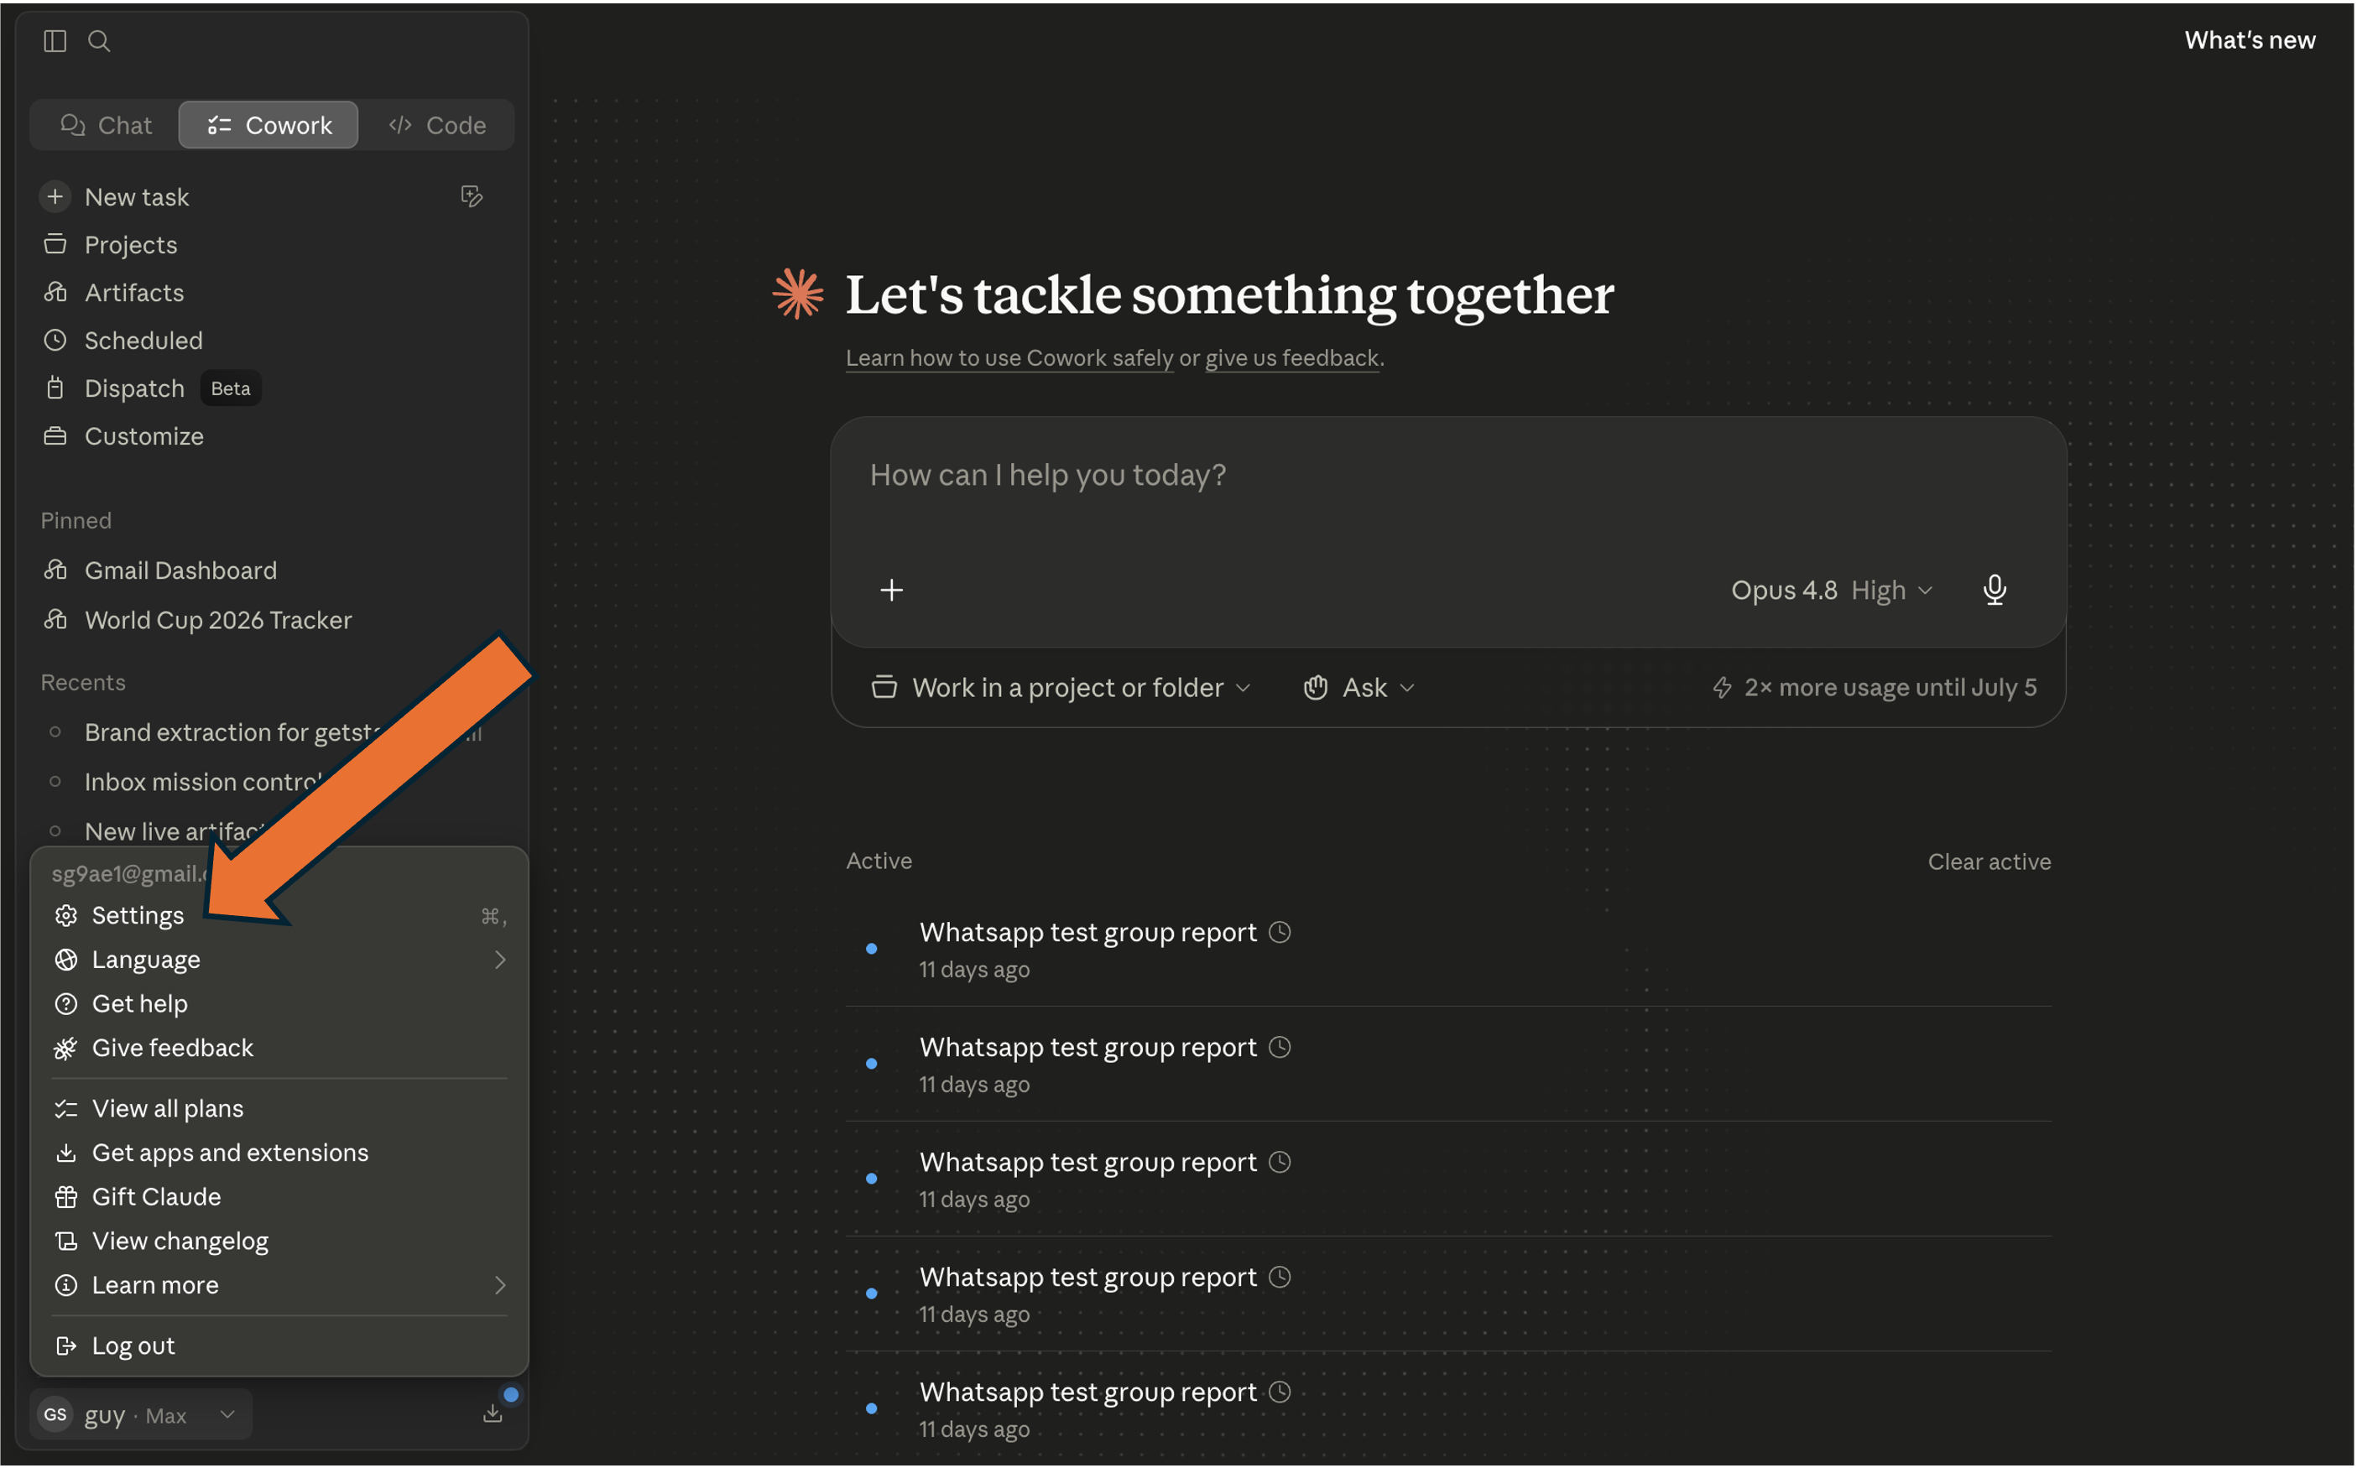Follow the give us feedback link
The height and width of the screenshot is (1468, 2357).
1291,358
